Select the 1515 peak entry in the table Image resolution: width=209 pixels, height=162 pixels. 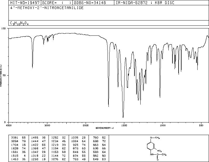click(x=18, y=156)
